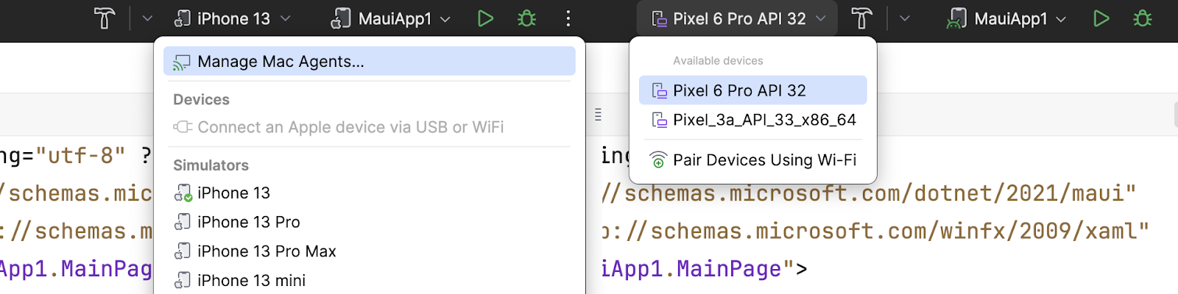Open the left MauiApp1 run configuration dropdown
The image size is (1178, 294).
pyautogui.click(x=390, y=18)
